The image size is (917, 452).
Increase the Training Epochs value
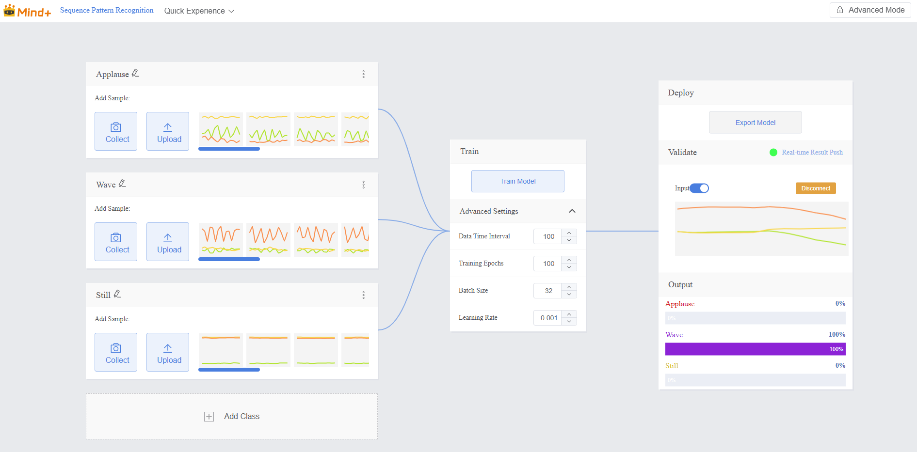pos(569,260)
